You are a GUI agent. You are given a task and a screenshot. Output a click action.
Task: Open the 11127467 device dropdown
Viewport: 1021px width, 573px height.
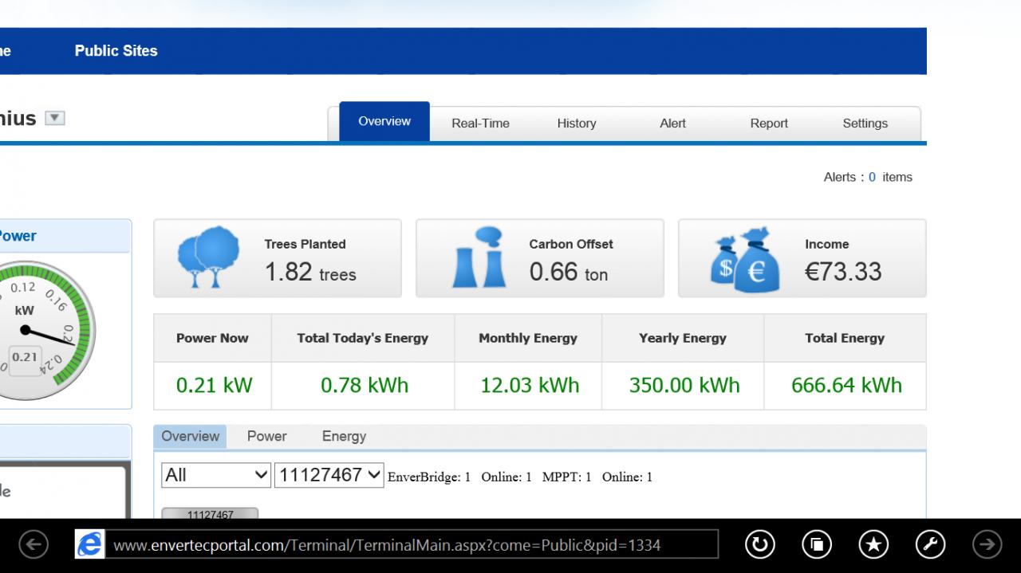click(x=329, y=476)
